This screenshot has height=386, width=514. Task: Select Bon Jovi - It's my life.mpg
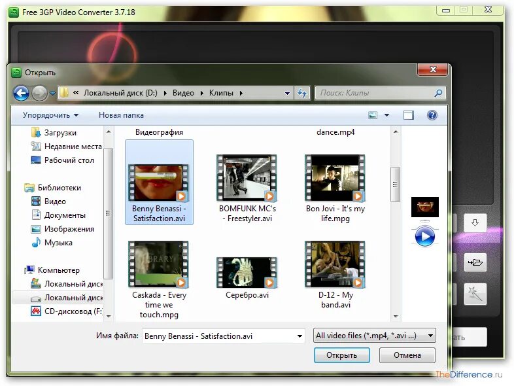[335, 188]
